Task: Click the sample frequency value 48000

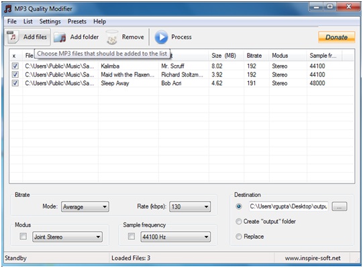Action: click(x=317, y=83)
